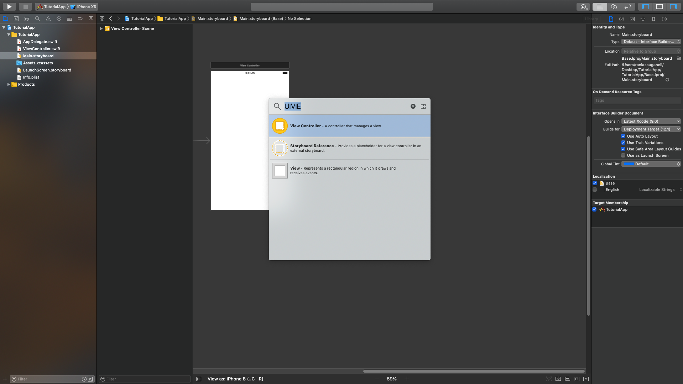
Task: Switch to the Assistant editor
Action: click(614, 6)
